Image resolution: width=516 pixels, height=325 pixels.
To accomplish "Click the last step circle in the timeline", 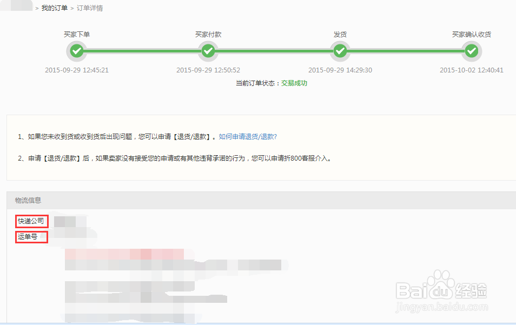I will pyautogui.click(x=471, y=51).
